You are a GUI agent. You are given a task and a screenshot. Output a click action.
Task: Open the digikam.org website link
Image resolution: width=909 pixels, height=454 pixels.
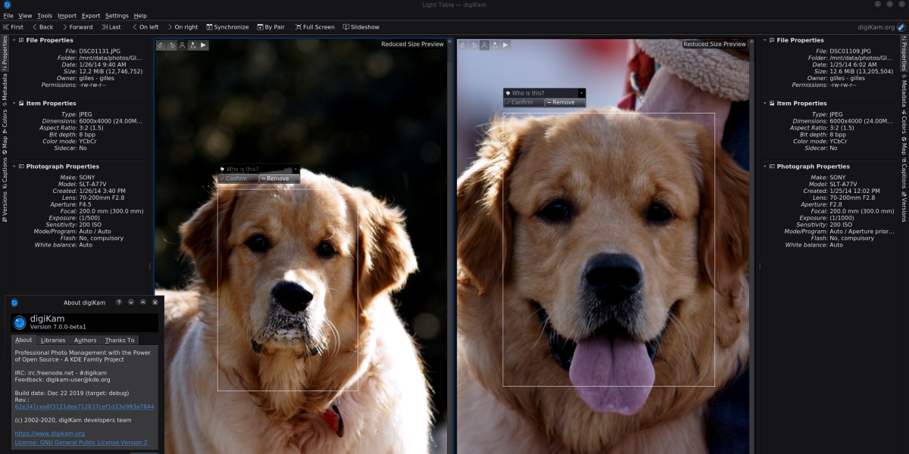point(50,434)
